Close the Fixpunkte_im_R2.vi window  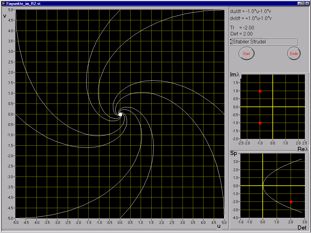coord(307,3)
